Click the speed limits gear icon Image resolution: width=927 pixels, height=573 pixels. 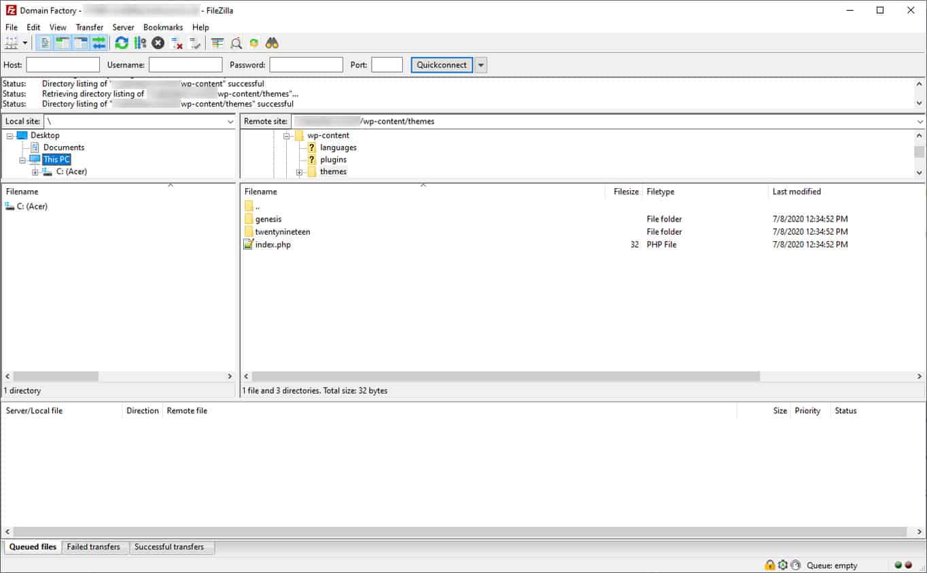click(783, 565)
